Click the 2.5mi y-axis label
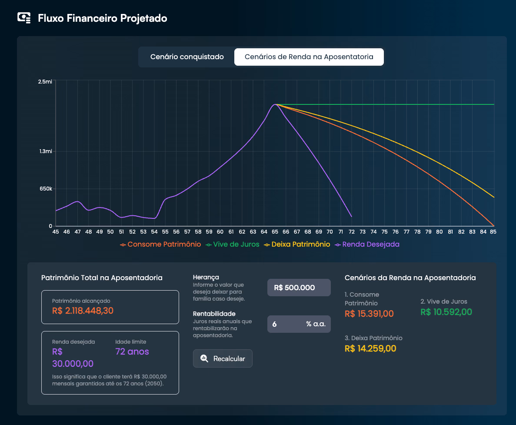The width and height of the screenshot is (516, 425). coord(45,82)
